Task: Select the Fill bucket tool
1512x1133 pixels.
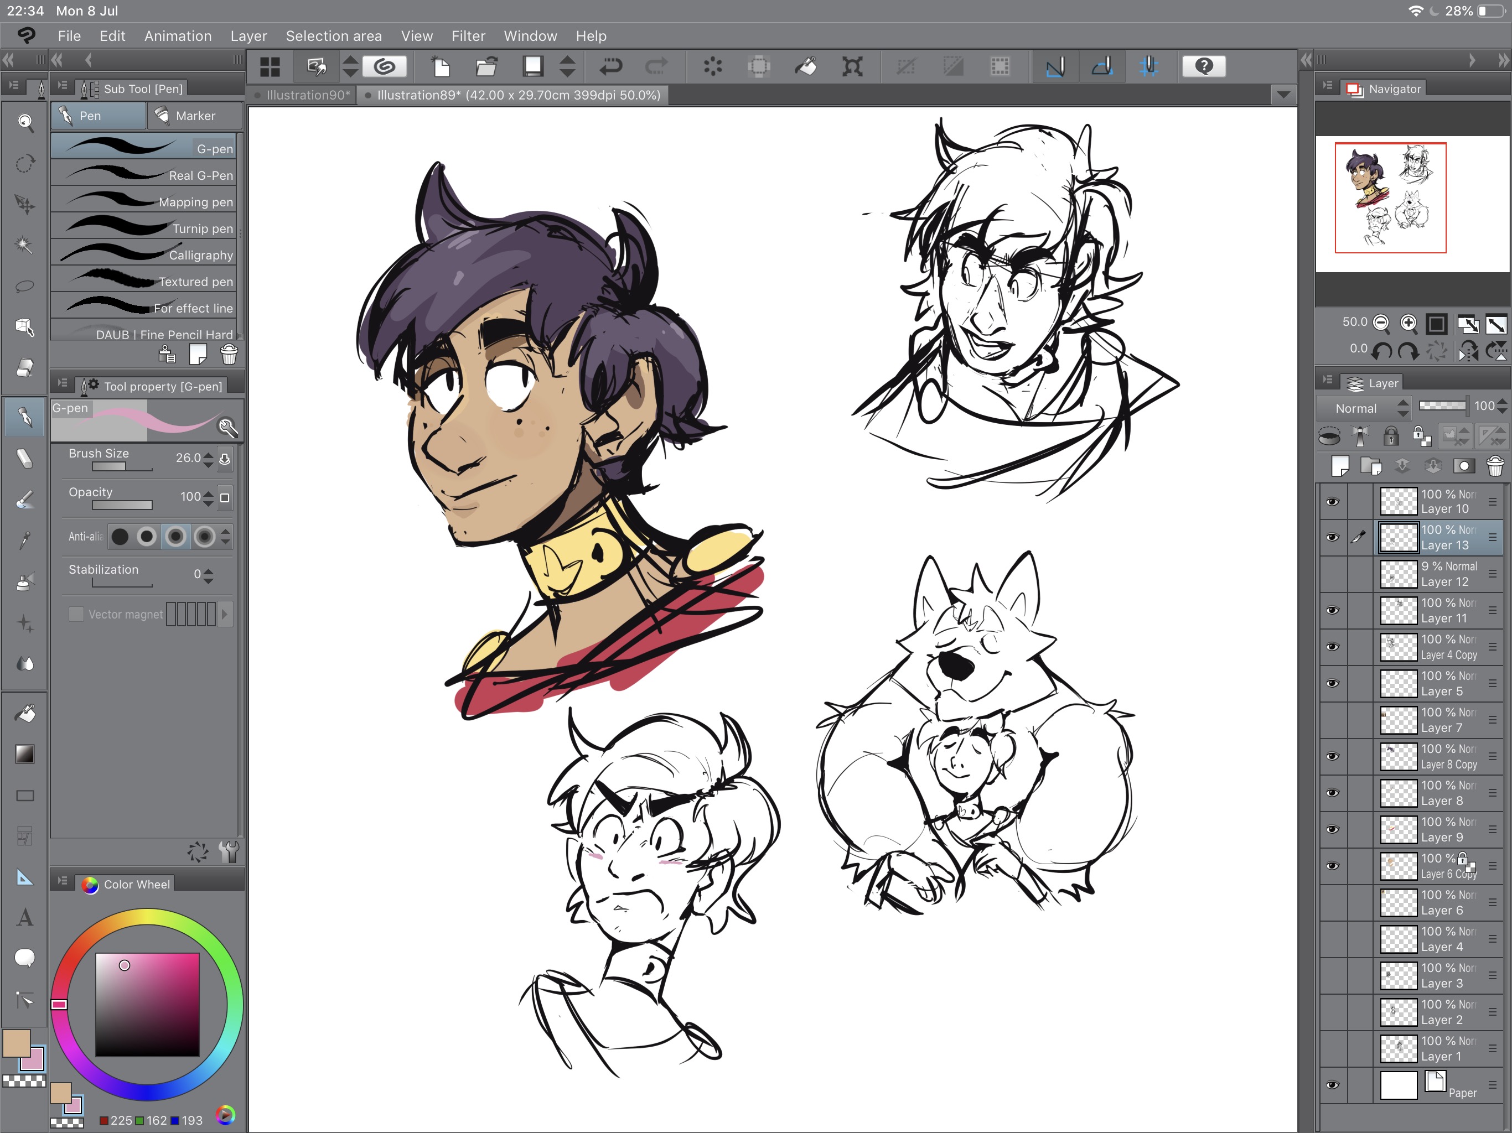Action: [24, 714]
